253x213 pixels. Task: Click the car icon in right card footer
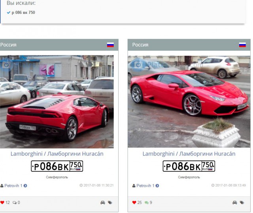[235, 202]
